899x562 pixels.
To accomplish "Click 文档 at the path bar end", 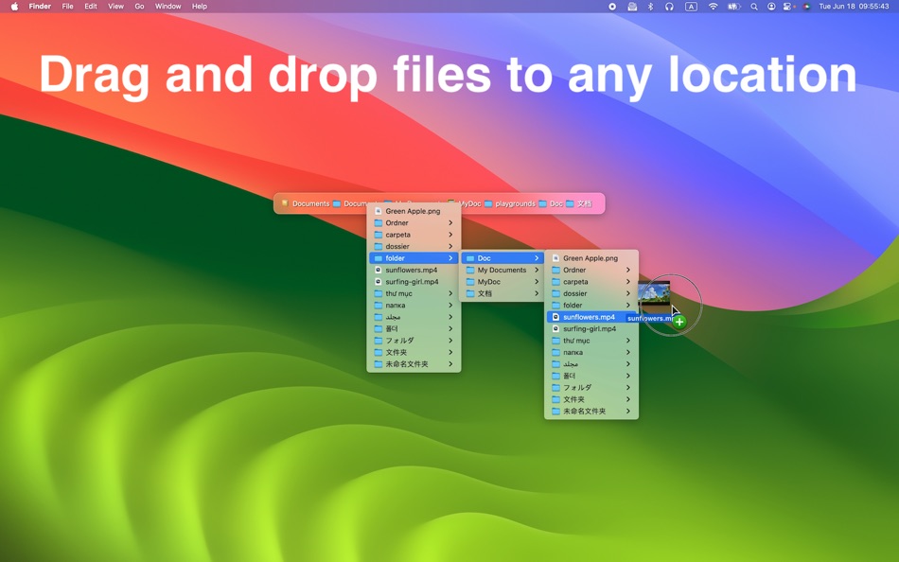I will (x=584, y=203).
